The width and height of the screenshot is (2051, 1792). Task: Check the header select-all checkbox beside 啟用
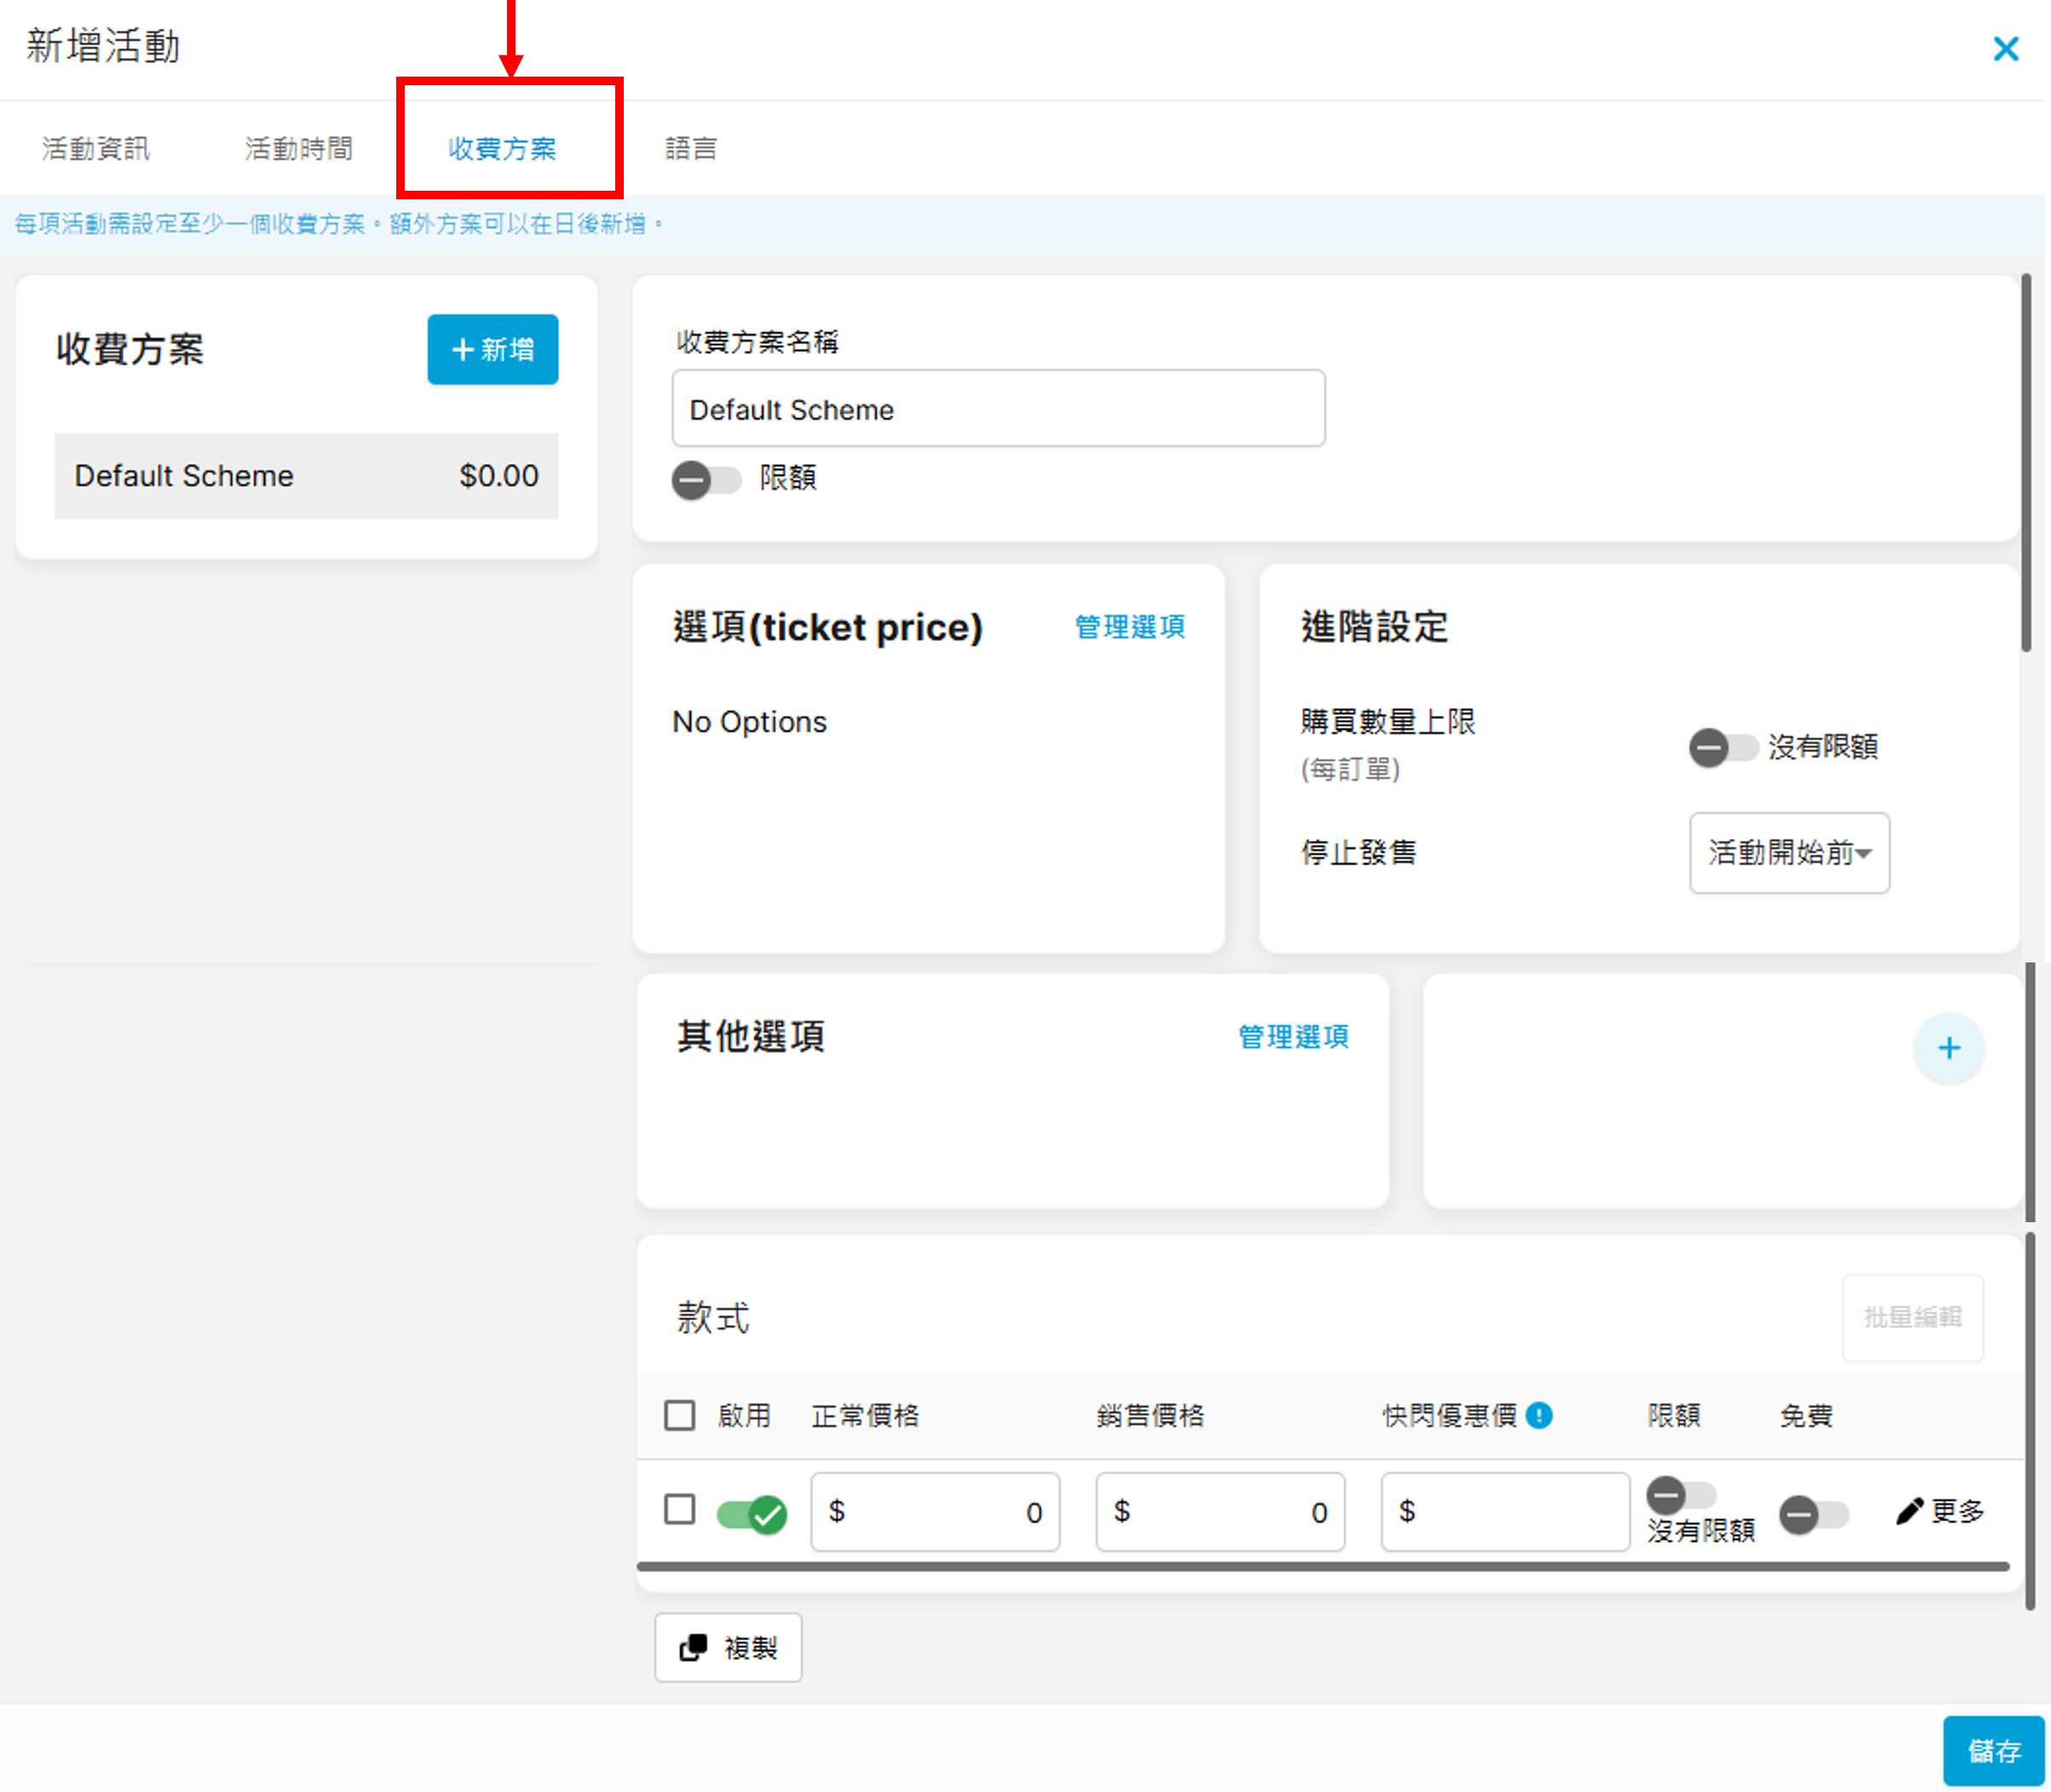679,1415
